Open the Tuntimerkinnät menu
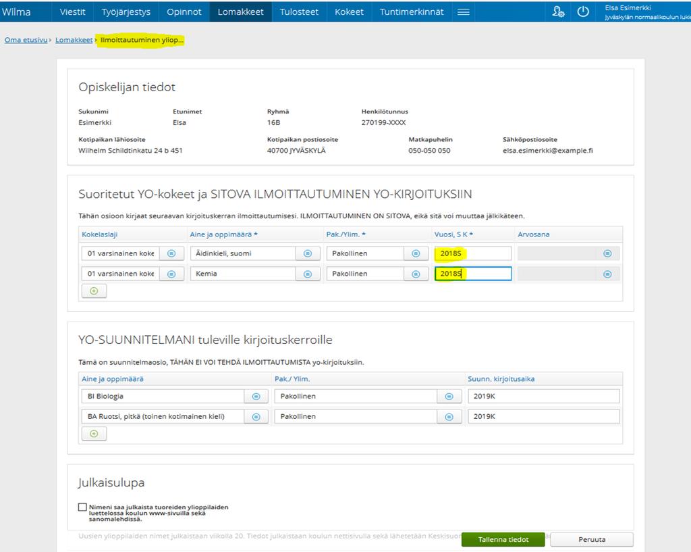 click(412, 12)
